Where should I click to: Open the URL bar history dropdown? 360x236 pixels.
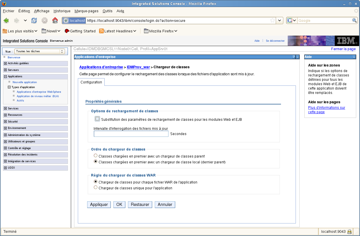pyautogui.click(x=280, y=20)
